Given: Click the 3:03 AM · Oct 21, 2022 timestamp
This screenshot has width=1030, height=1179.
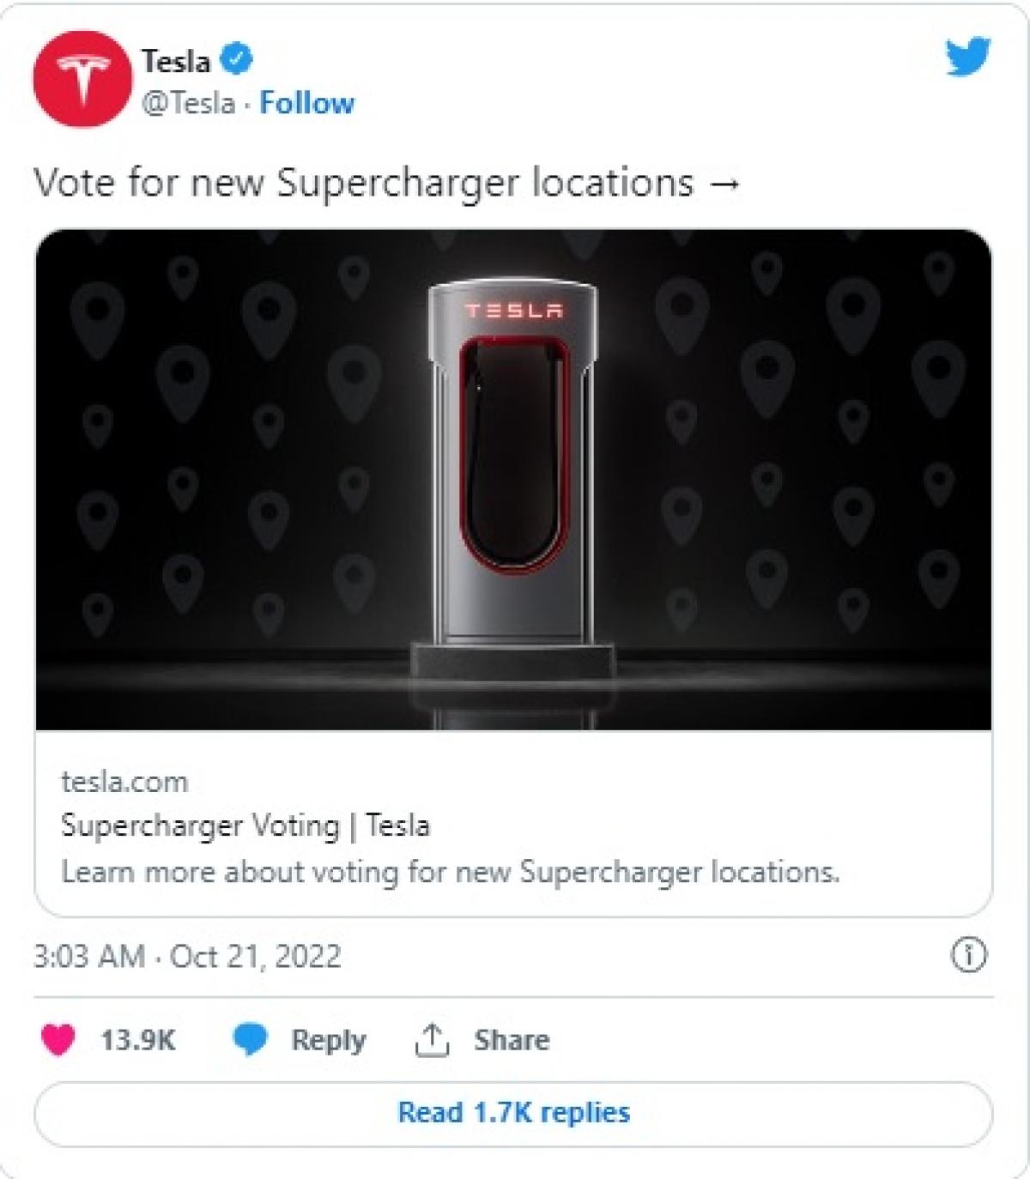Looking at the screenshot, I should pyautogui.click(x=187, y=956).
